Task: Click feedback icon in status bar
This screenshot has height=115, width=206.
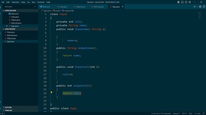Action: [x=204, y=114]
